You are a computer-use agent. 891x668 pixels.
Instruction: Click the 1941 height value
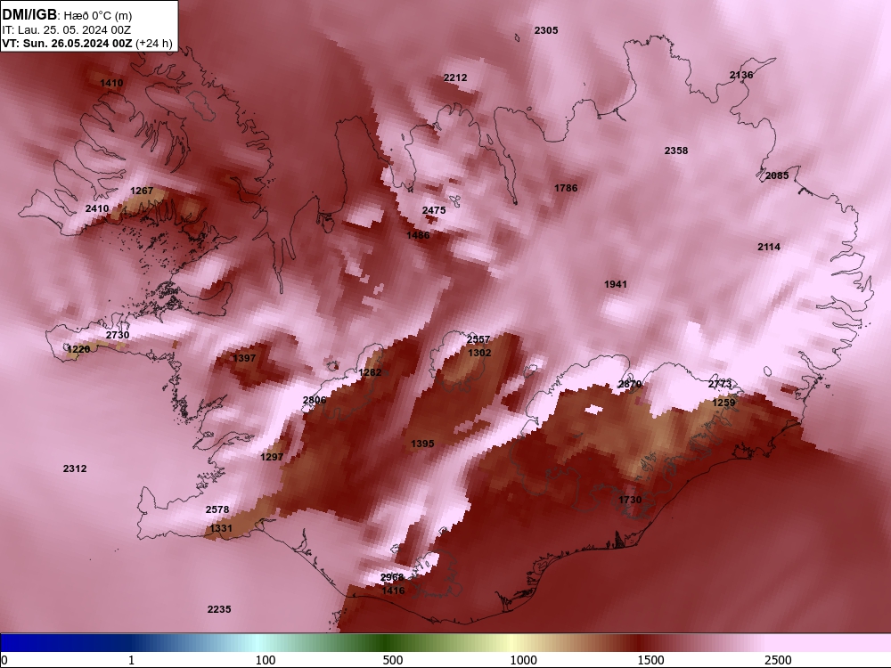(616, 284)
